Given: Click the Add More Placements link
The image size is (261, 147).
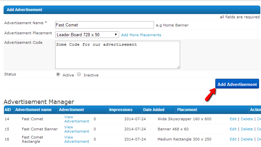Looking at the screenshot, I should point(141,35).
